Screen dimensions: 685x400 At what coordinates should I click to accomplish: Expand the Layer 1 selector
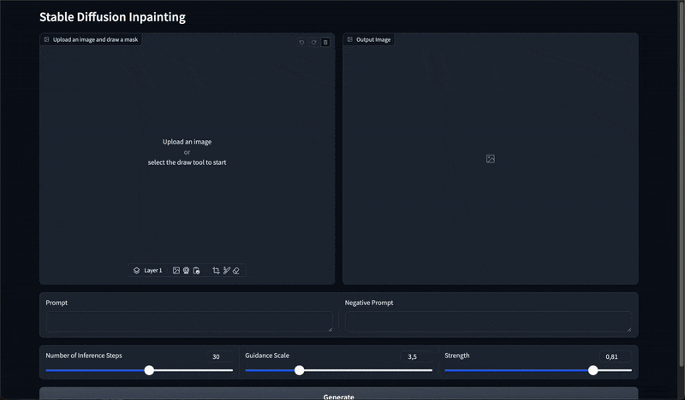[148, 270]
